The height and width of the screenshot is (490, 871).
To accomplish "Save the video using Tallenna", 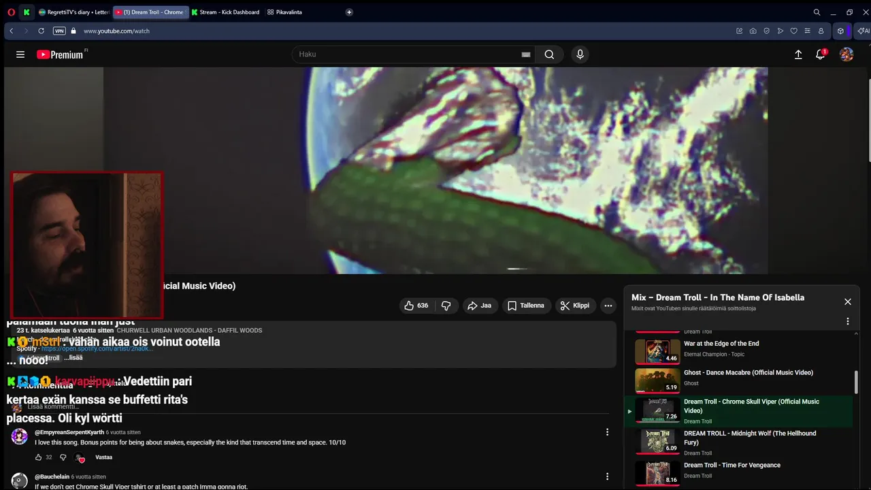I will click(527, 306).
